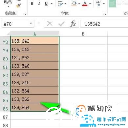Select row 85 header
Image resolution: width=128 pixels, height=128 pixels.
(x=5, y=99)
